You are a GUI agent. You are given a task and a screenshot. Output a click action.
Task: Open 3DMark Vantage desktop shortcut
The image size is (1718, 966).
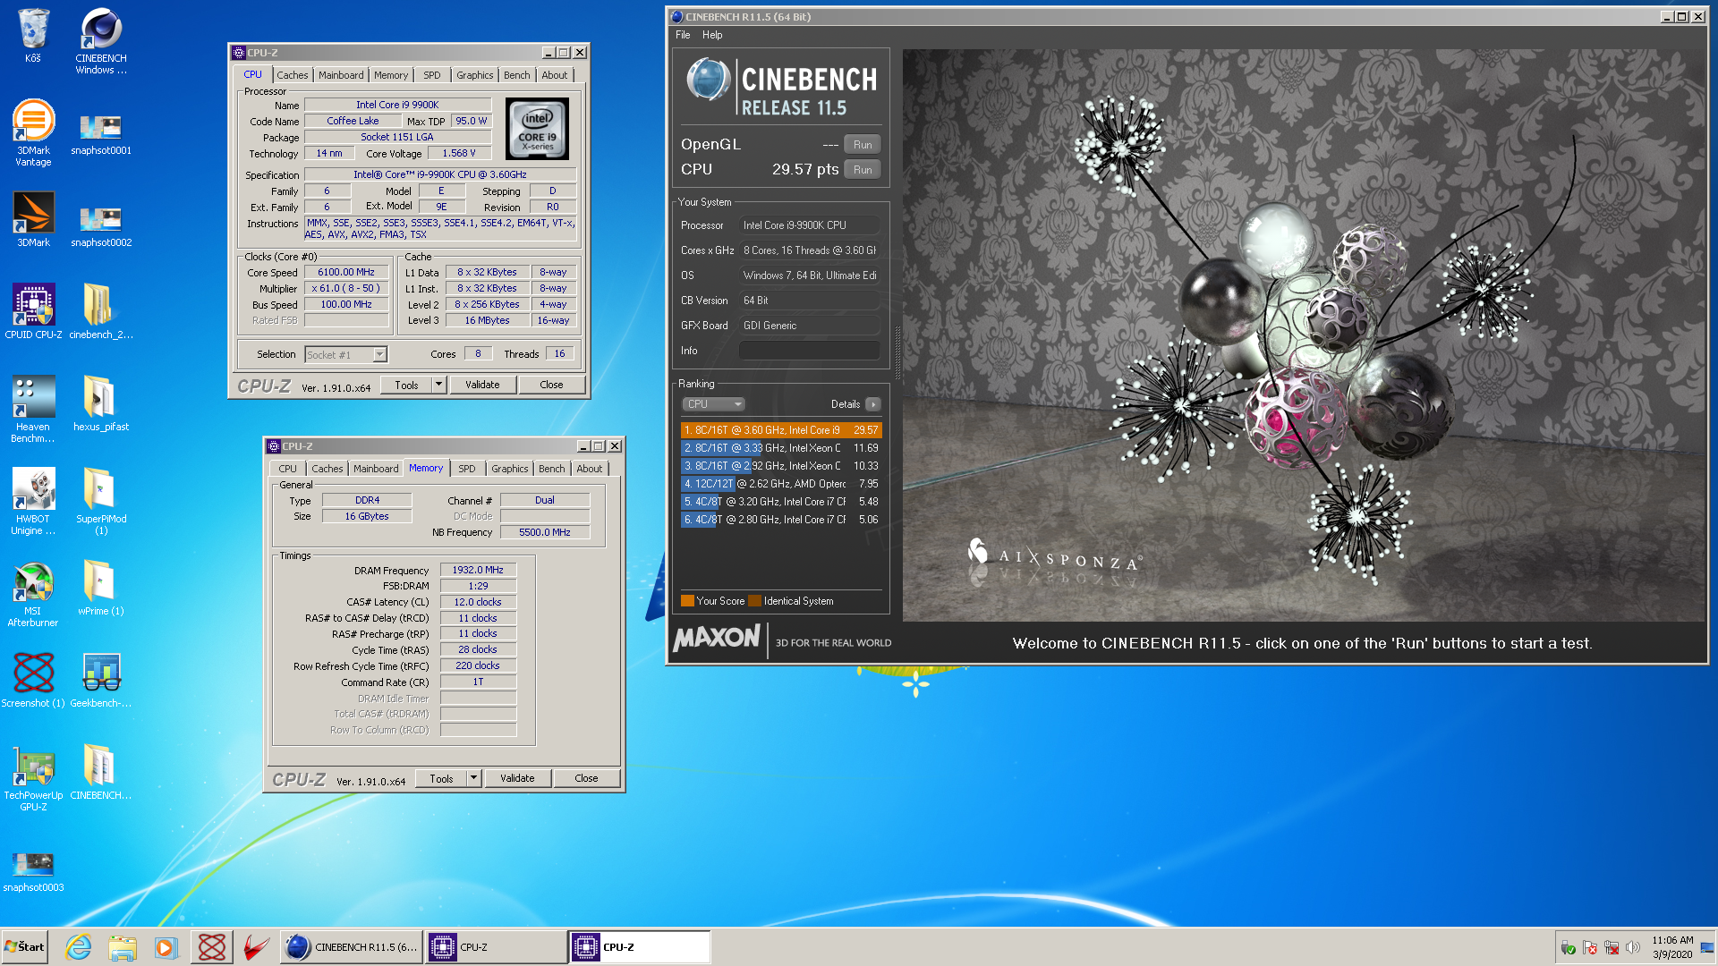(x=33, y=132)
